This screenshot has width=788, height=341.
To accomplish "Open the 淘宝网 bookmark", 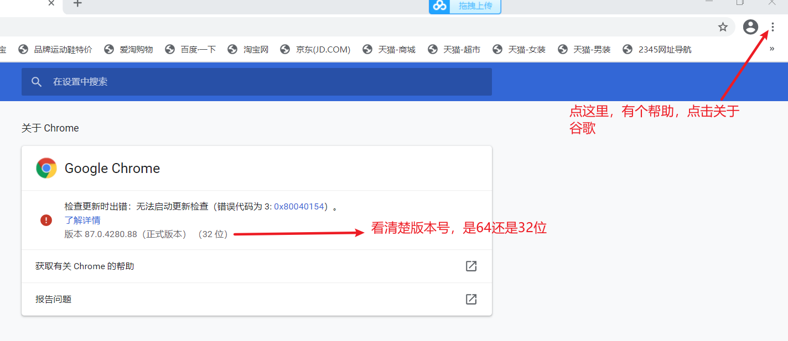I will click(x=256, y=49).
